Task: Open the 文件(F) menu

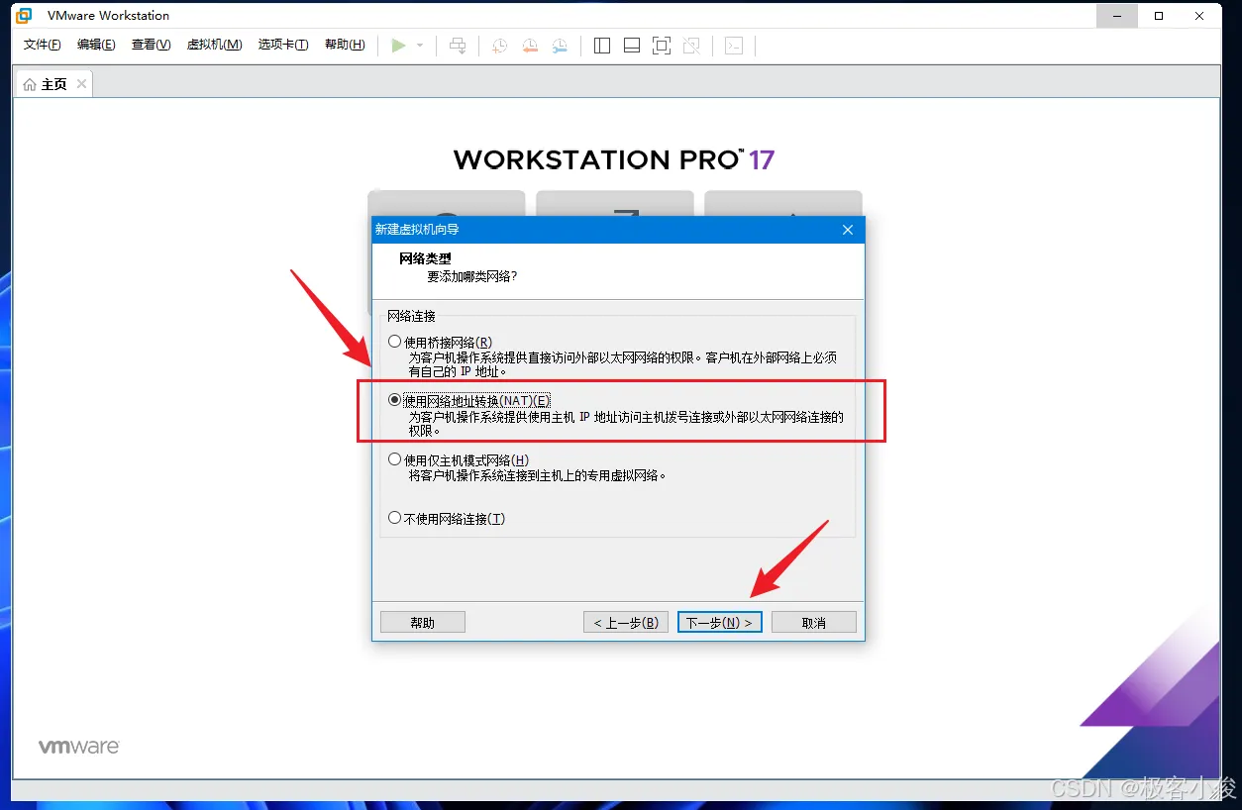Action: click(x=43, y=46)
